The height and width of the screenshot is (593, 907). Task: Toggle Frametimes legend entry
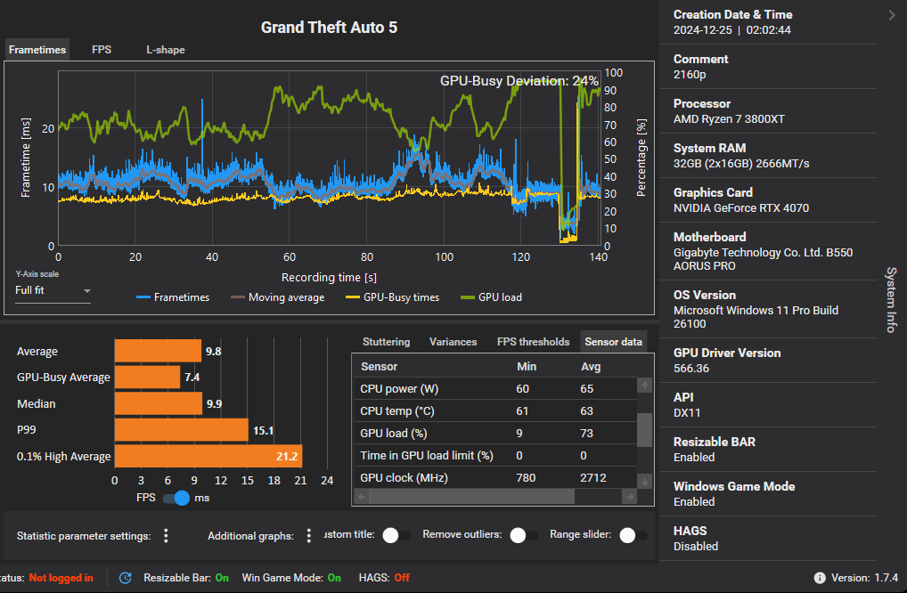click(x=173, y=297)
